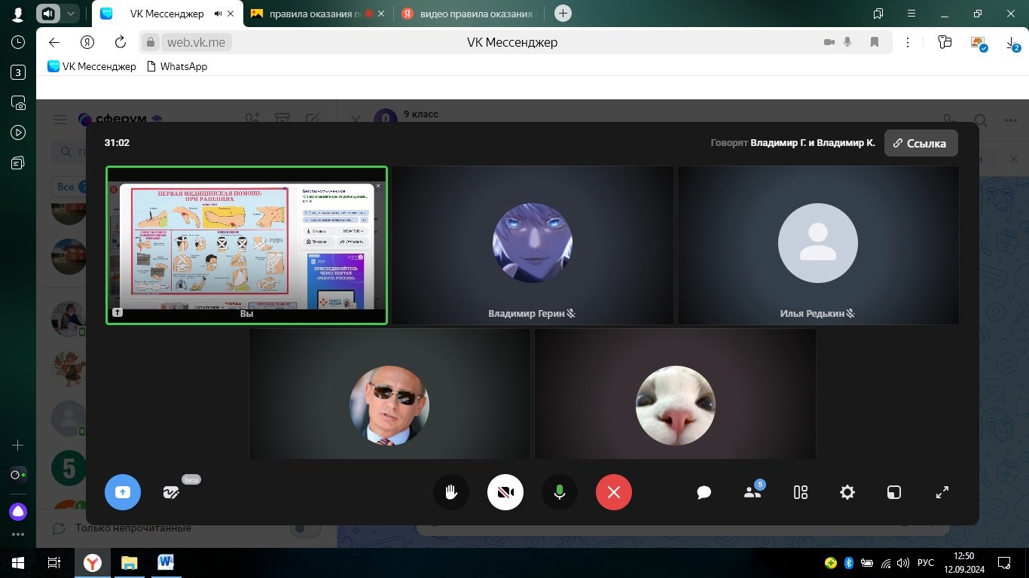Open Task View on the taskbar
The height and width of the screenshot is (578, 1029).
point(54,563)
